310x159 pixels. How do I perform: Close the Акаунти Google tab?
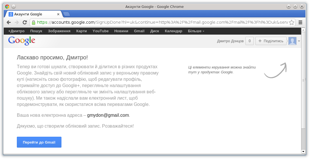pyautogui.click(x=58, y=14)
